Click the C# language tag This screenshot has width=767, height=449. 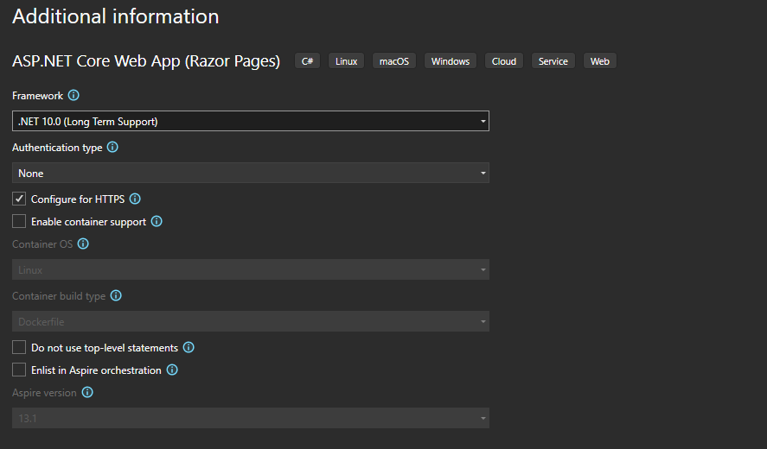[307, 61]
